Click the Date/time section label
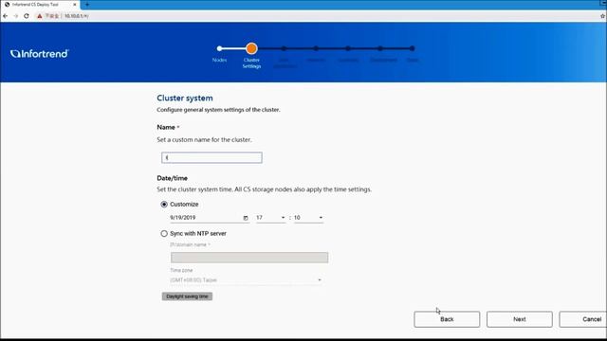607x341 pixels. [173, 178]
